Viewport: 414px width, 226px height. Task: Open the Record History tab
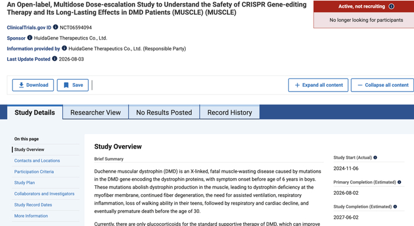click(x=229, y=113)
